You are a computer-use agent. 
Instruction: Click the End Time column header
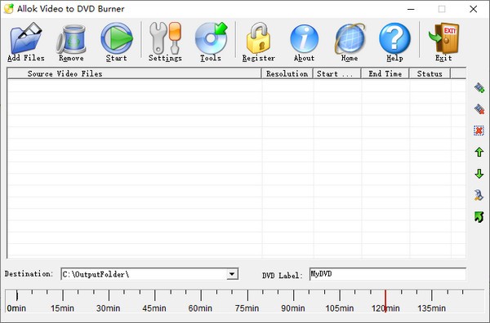pos(385,73)
